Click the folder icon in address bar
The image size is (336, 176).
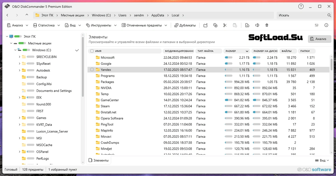(x=37, y=15)
